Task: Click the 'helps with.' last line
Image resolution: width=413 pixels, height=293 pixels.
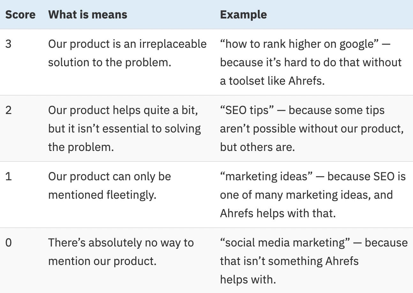Action: 248,280
